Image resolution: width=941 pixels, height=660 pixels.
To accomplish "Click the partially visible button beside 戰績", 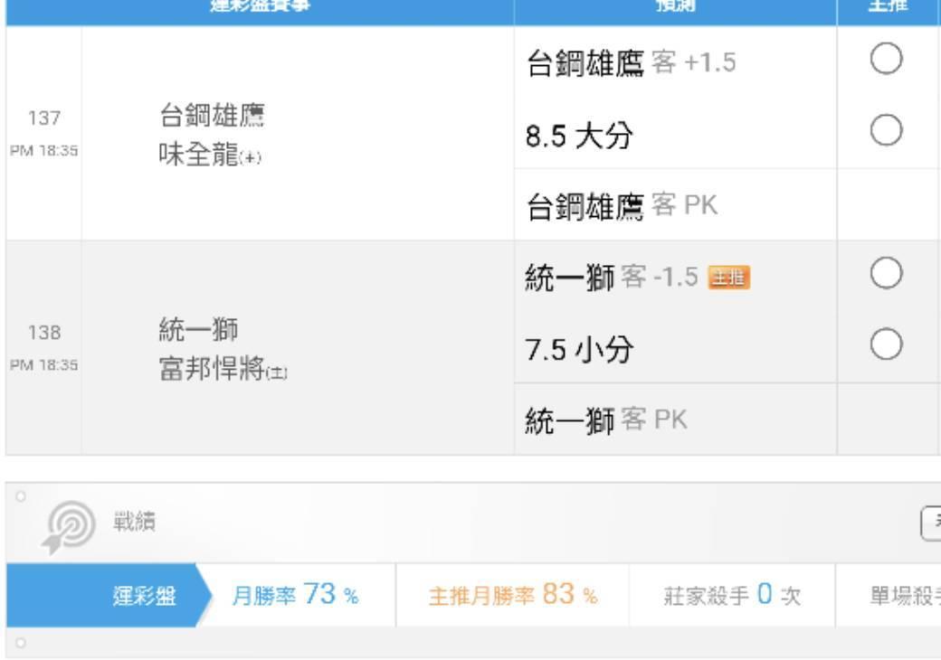I will (x=931, y=523).
